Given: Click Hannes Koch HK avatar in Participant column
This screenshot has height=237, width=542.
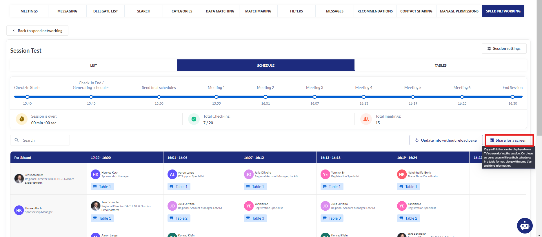Looking at the screenshot, I should point(19,210).
